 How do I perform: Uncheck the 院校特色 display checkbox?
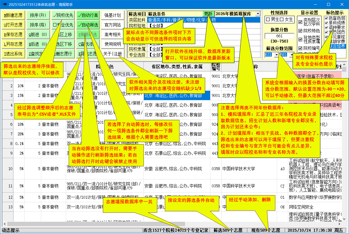(x=300, y=31)
